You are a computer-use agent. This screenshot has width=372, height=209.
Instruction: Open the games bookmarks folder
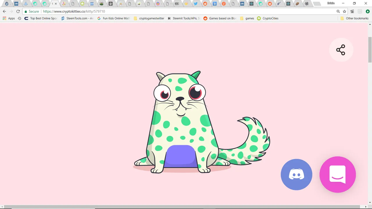247,18
